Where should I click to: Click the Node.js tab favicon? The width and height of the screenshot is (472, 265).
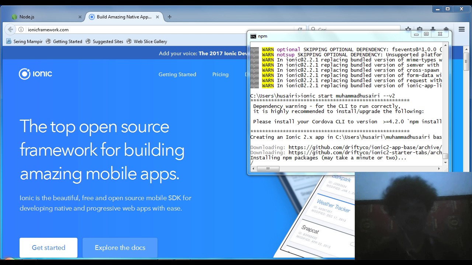[x=14, y=17]
